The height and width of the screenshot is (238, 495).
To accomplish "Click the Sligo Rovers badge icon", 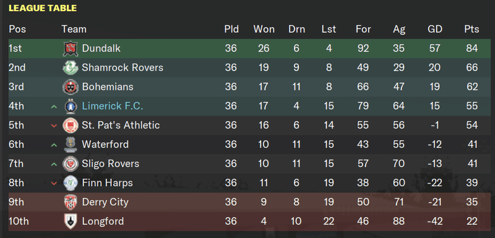I will tap(71, 164).
